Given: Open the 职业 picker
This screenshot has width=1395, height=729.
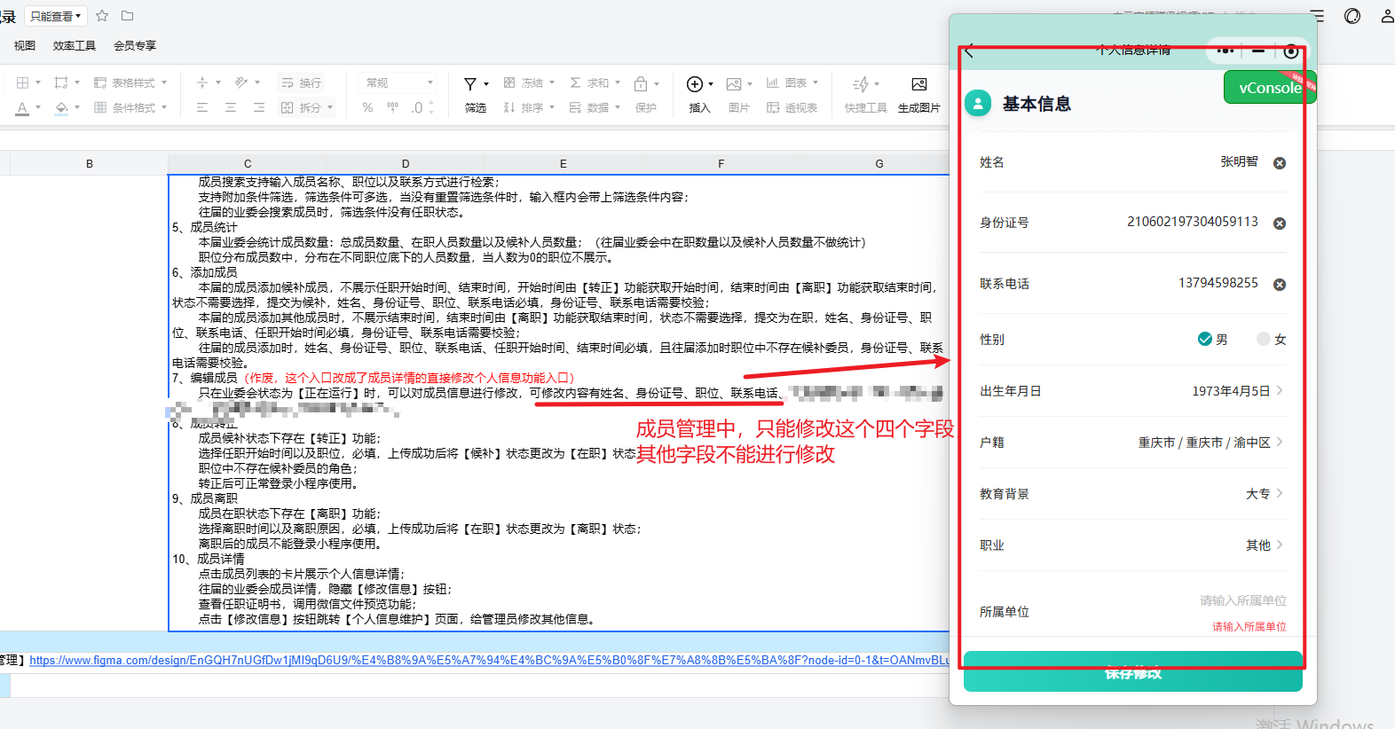Looking at the screenshot, I should (x=1132, y=545).
